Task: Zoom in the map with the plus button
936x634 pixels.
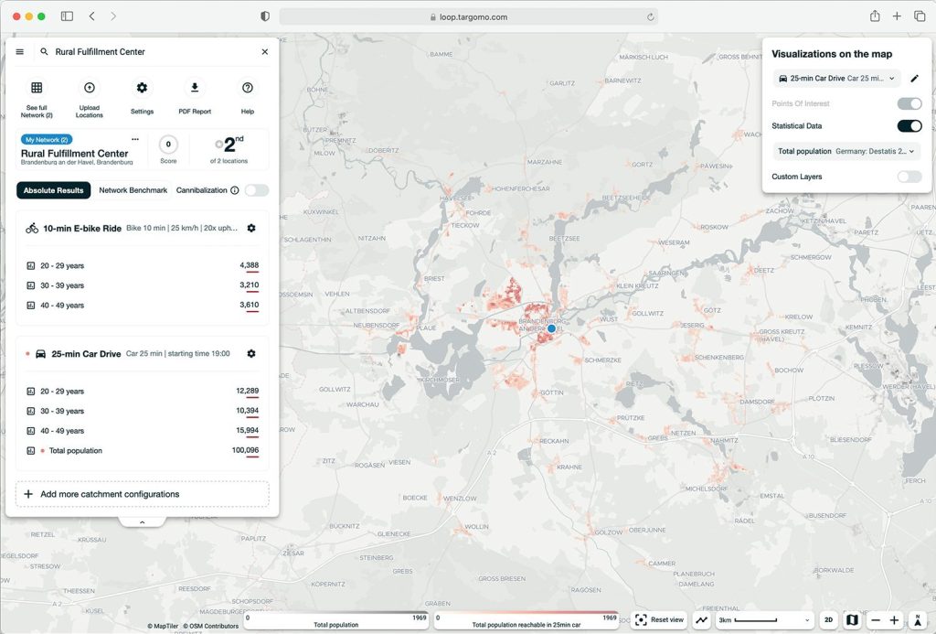Action: point(894,620)
